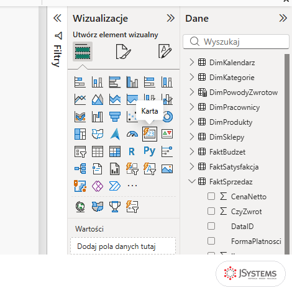Select the paginated report visual
The width and height of the screenshot is (292, 293).
pos(115,169)
